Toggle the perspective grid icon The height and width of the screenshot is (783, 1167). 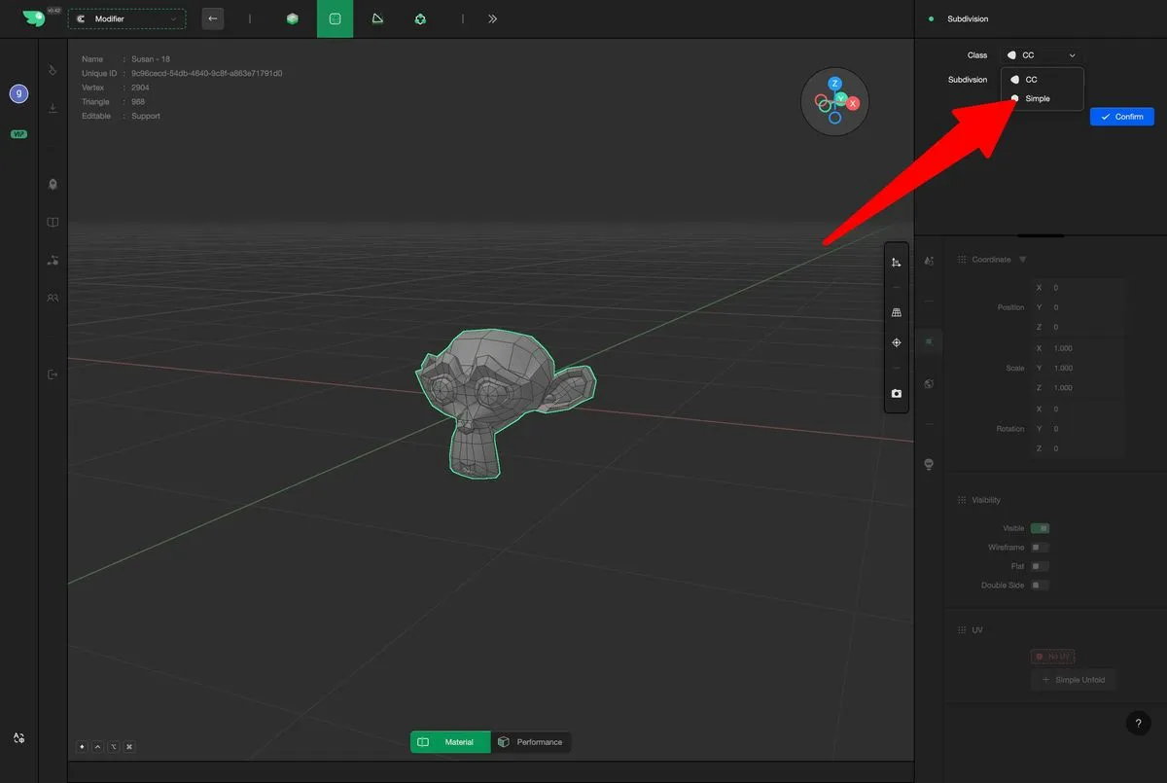(x=896, y=312)
